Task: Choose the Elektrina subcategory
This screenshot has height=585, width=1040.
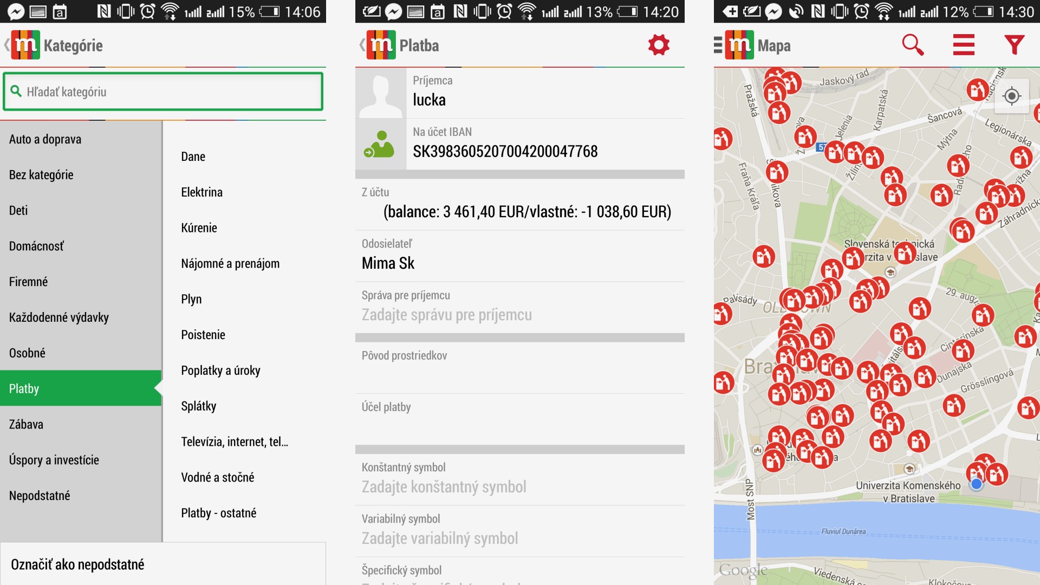Action: 202,192
